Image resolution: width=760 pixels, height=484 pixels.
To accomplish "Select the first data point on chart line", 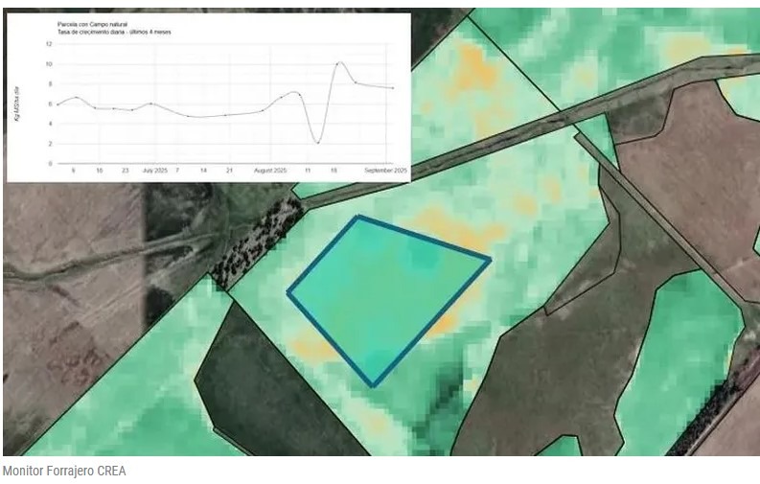I will [57, 104].
